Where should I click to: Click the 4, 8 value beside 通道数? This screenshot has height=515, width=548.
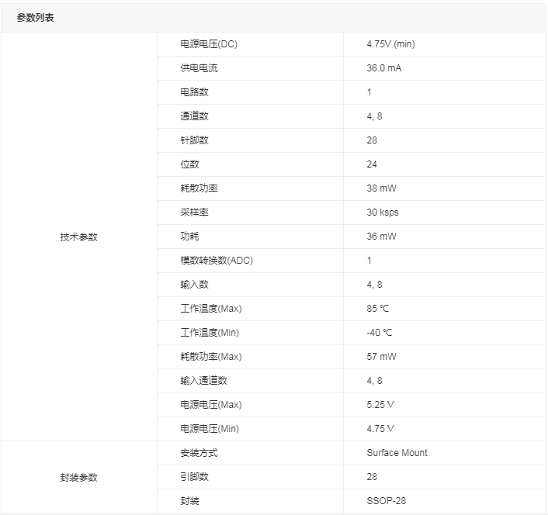pos(374,116)
